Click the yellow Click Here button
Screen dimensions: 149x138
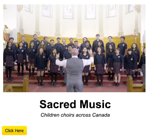[14, 130]
